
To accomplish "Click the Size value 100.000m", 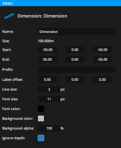I will pyautogui.click(x=46, y=41).
